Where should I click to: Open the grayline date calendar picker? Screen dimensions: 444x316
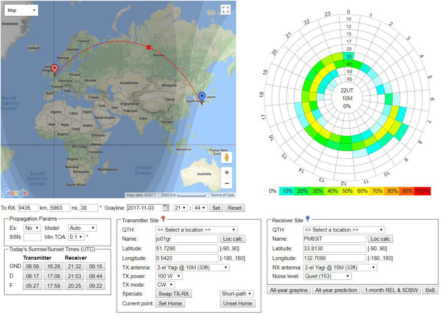click(x=166, y=208)
